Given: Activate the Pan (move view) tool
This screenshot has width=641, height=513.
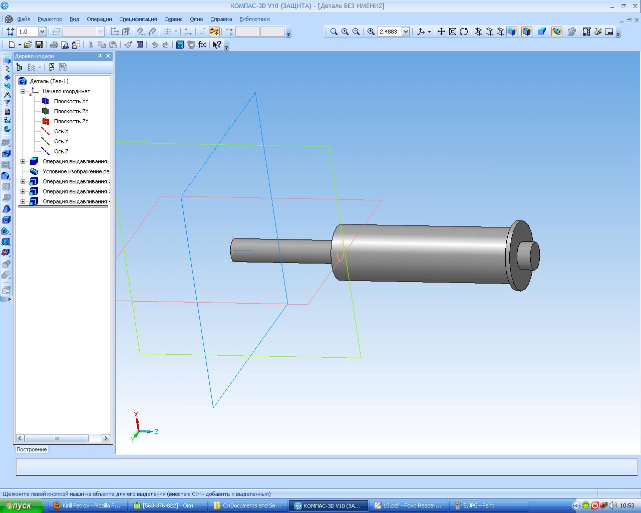Looking at the screenshot, I should pos(441,32).
